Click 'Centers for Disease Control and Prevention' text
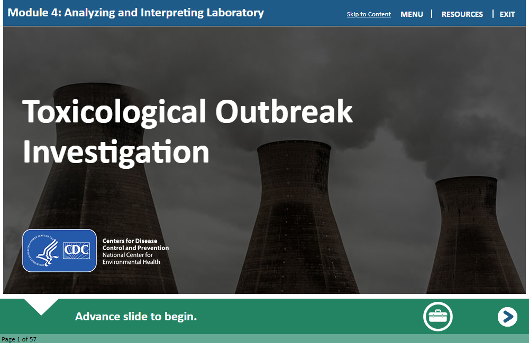Screen dimensions: 529x343 coord(135,244)
